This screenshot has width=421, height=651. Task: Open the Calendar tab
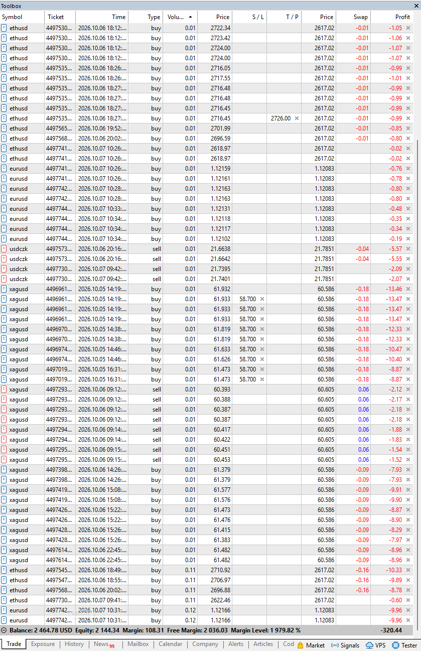(x=171, y=644)
